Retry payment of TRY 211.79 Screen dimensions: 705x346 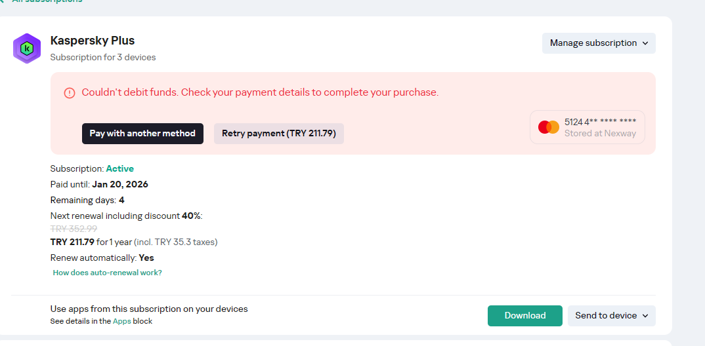(x=278, y=134)
